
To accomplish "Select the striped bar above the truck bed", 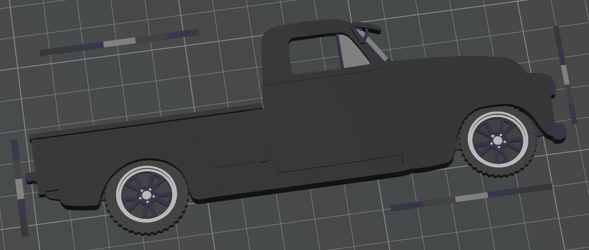I will coord(119,42).
